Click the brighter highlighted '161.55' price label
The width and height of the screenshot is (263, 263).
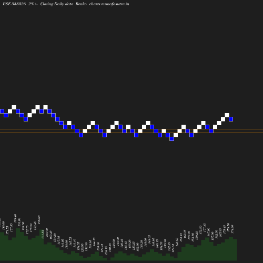click(x=43, y=235)
